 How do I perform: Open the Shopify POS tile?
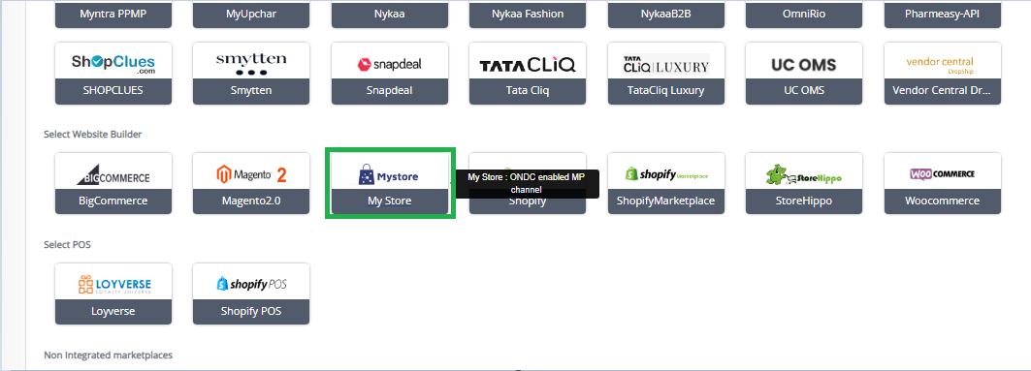click(251, 294)
